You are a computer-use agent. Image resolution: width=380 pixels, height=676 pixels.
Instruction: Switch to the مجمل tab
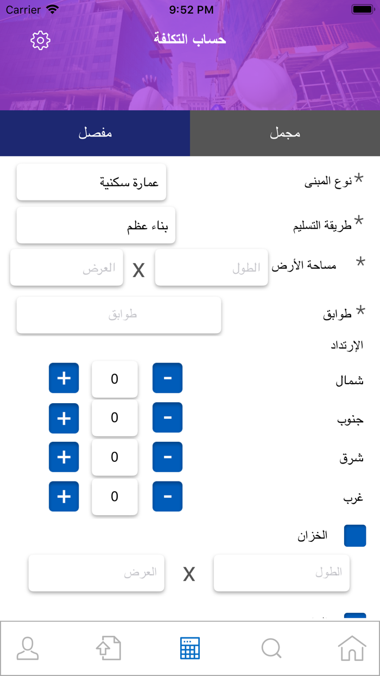[284, 133]
